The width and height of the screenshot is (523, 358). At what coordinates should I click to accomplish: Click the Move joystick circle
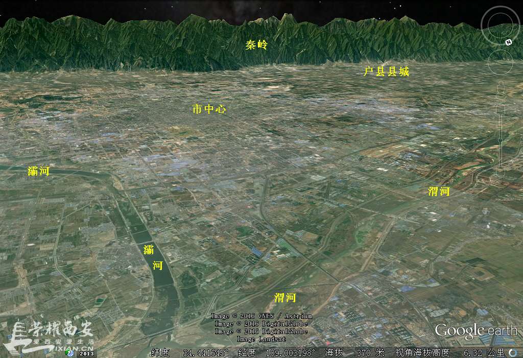pos(500,61)
